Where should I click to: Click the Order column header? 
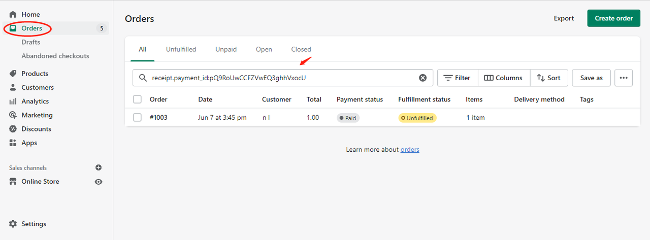coord(158,99)
